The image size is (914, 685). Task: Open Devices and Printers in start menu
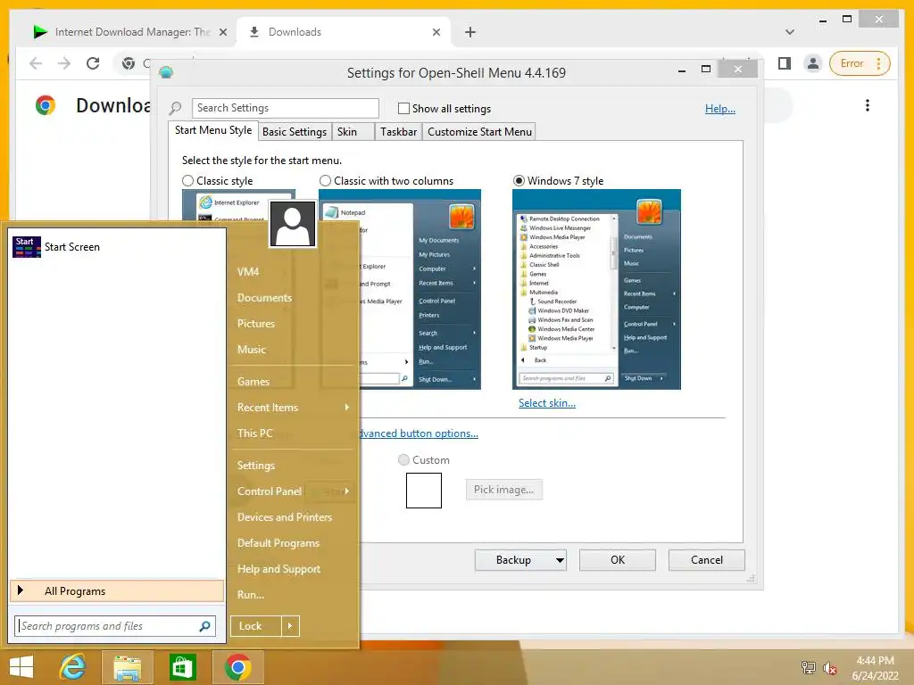coord(285,517)
